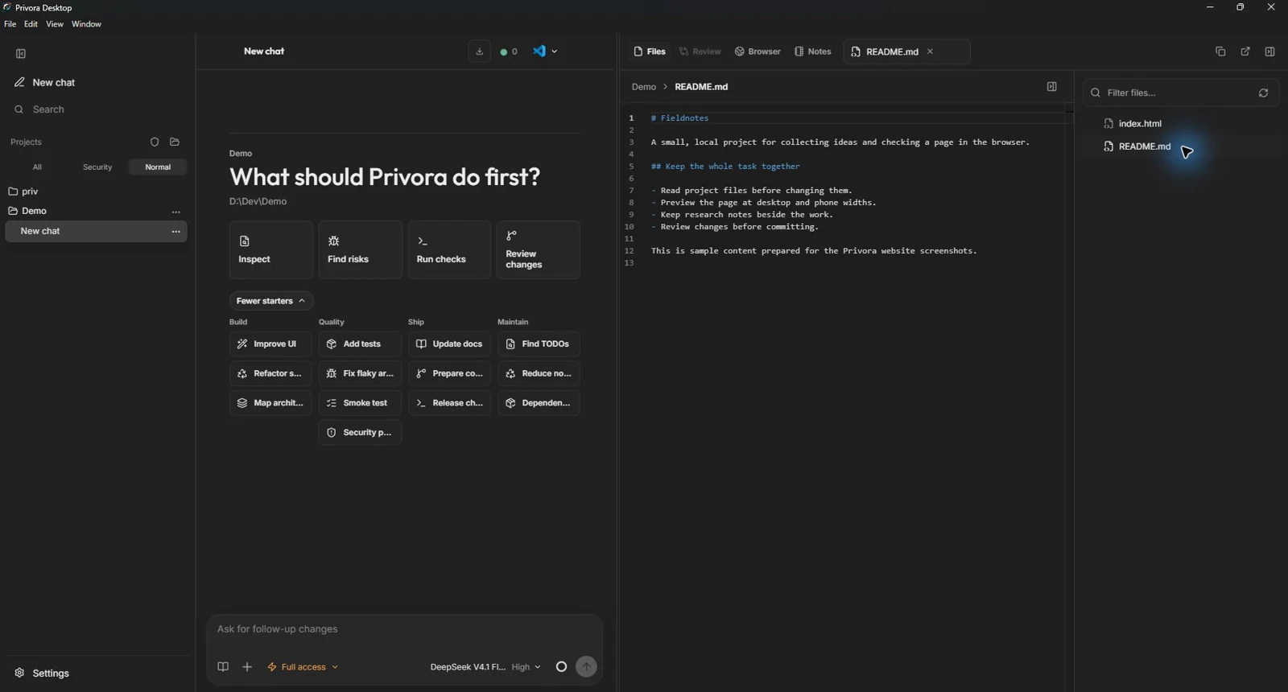Choose the Find TODOs starter
Screen dimensions: 1288x692
(x=539, y=344)
